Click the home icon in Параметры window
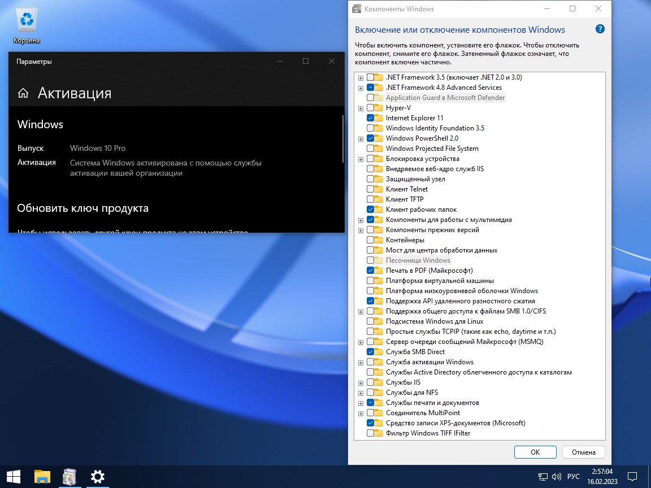 coord(23,93)
